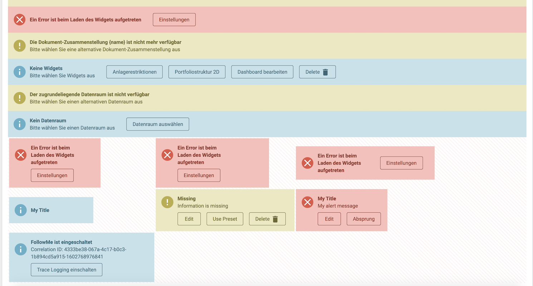Click Edit in the Missing information alert
Image resolution: width=533 pixels, height=286 pixels.
189,219
